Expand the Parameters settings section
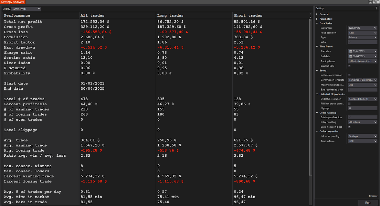Viewport: 380px width, 206px height. pyautogui.click(x=317, y=19)
